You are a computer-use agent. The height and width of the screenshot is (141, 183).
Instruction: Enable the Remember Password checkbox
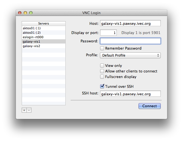tap(102, 48)
